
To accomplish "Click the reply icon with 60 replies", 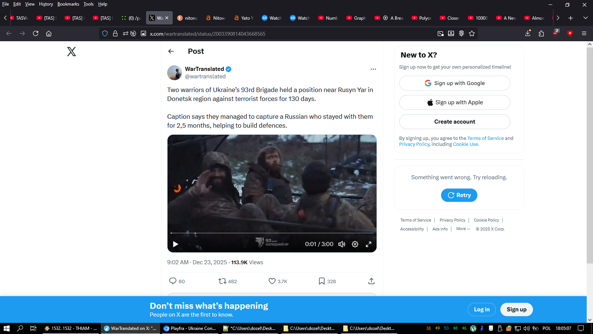I will coord(173,281).
